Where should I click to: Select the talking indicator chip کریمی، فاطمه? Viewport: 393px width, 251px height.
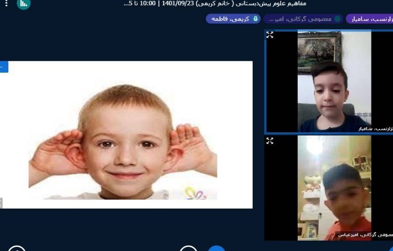point(233,19)
